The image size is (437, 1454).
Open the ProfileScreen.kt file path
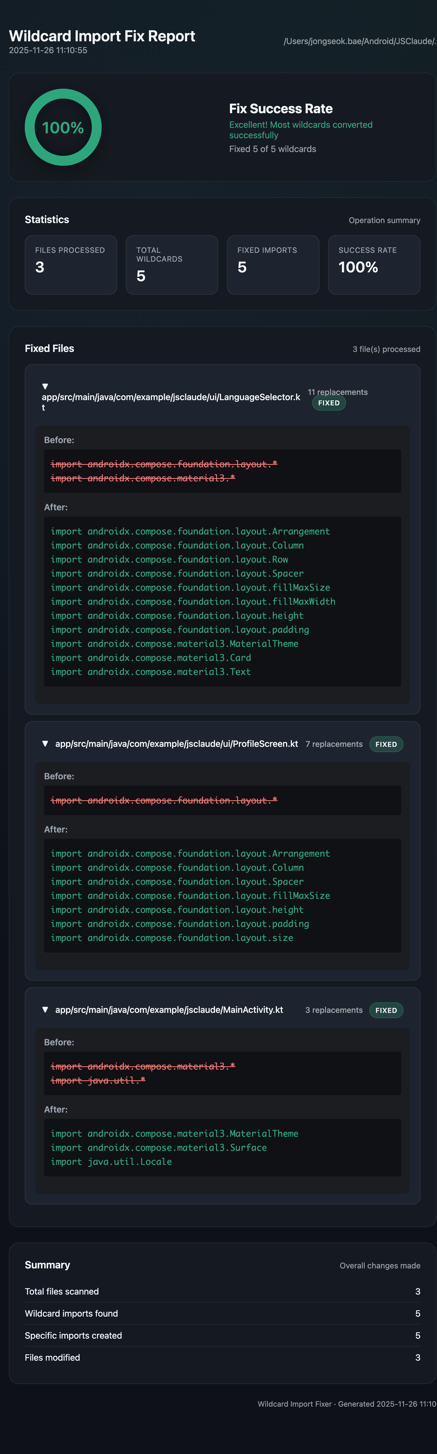coord(176,744)
